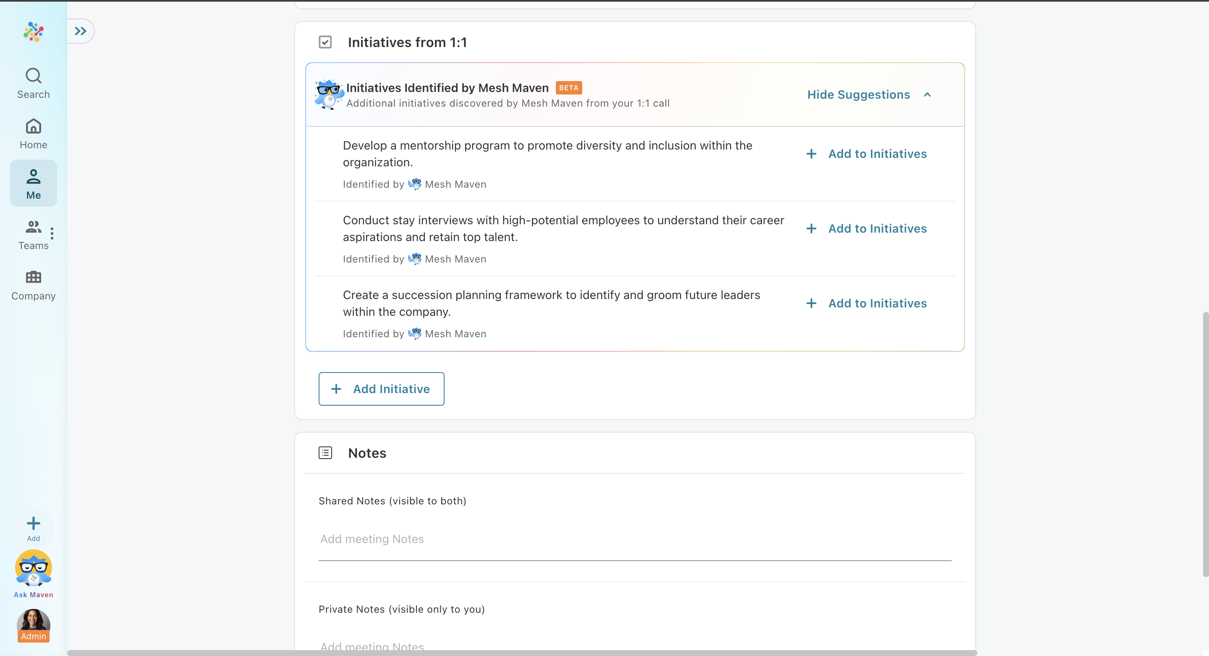Open the Teams section

[33, 235]
